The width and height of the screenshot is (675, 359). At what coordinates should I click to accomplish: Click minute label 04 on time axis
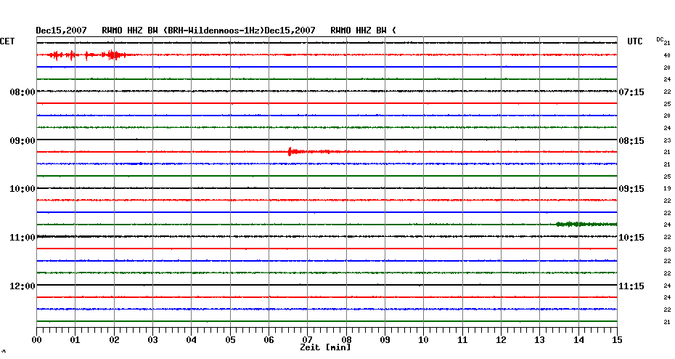click(x=192, y=339)
